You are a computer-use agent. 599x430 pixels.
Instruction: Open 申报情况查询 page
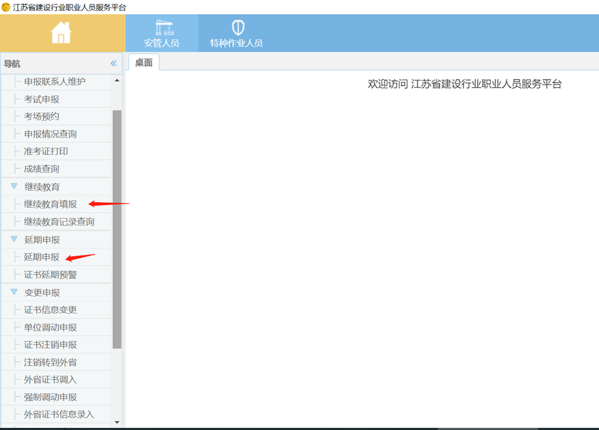click(50, 134)
